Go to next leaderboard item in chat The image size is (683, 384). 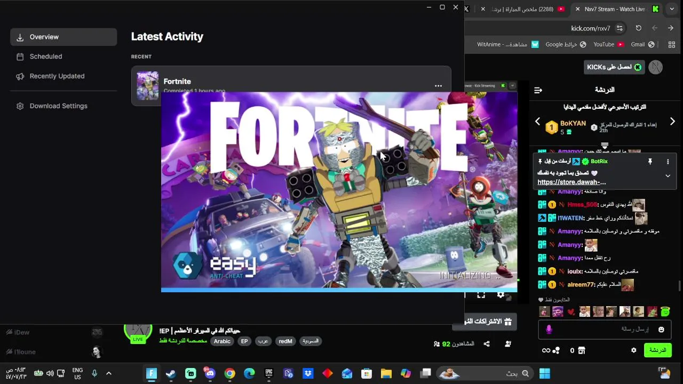(672, 122)
